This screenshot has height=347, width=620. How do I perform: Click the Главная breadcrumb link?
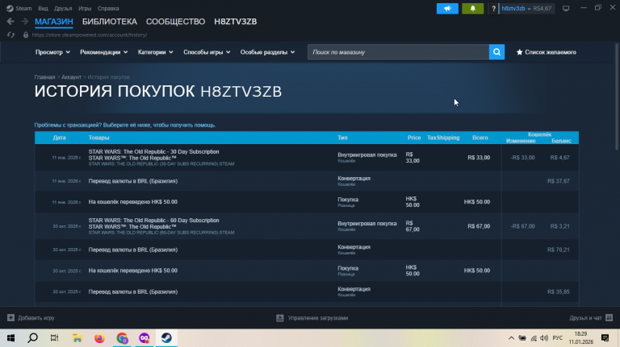click(44, 77)
